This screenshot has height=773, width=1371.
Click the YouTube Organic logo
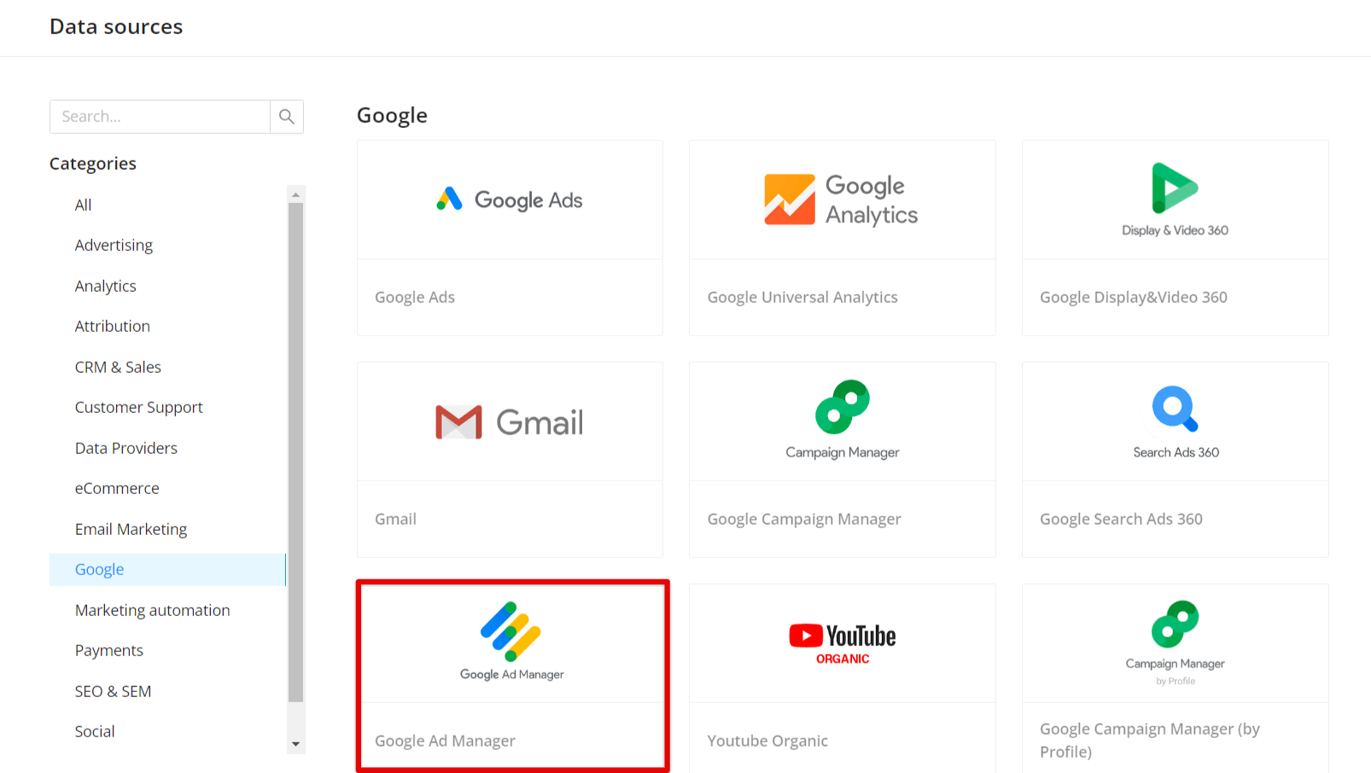[843, 643]
